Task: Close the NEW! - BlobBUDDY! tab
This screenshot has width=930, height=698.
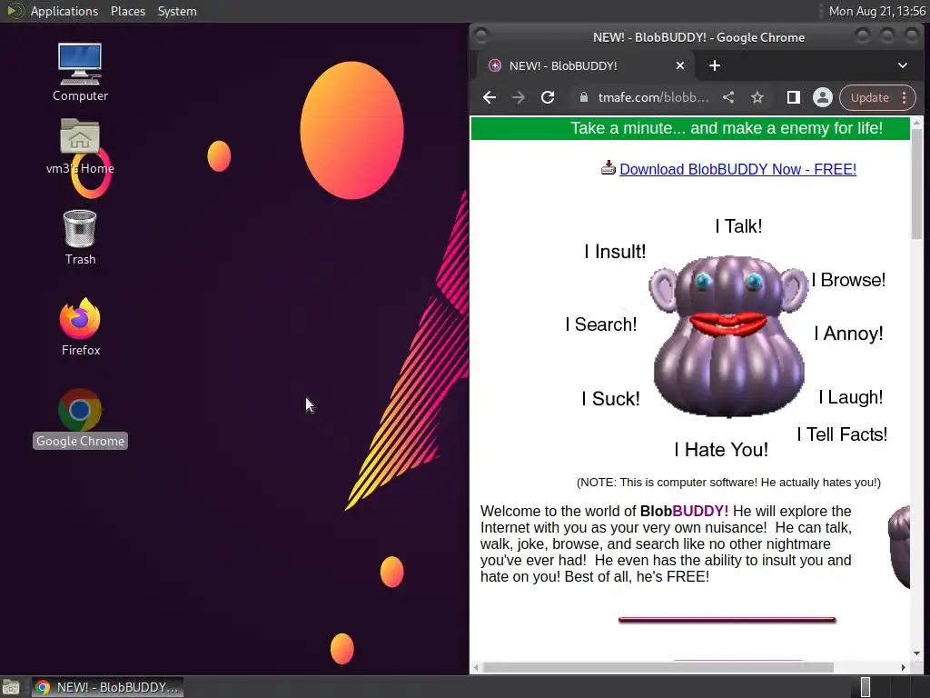Action: coord(680,65)
